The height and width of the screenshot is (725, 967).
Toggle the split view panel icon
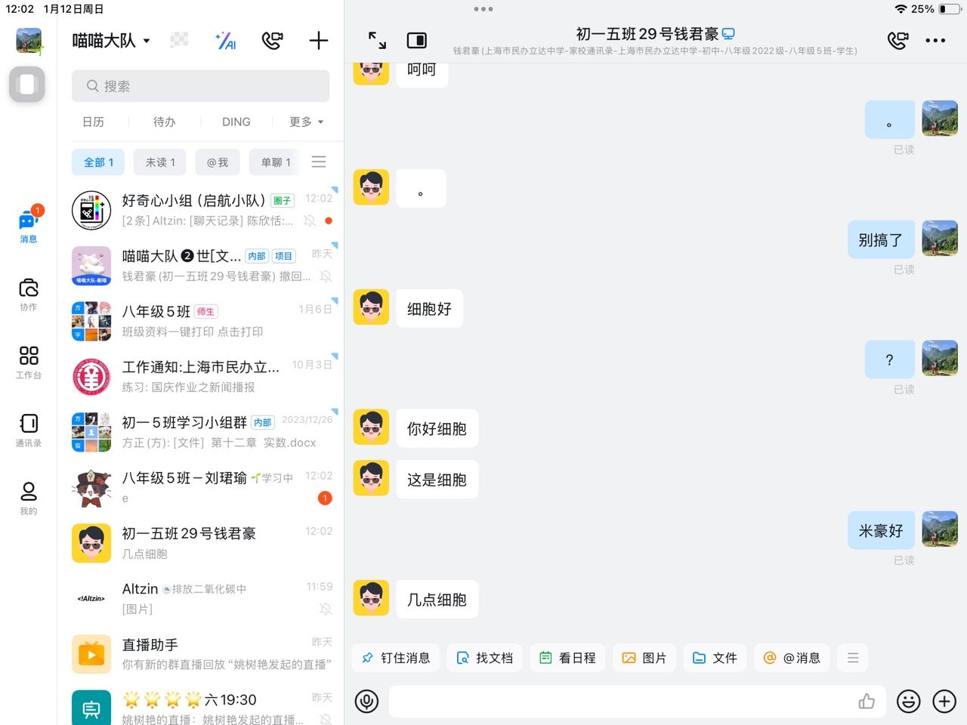pos(416,40)
